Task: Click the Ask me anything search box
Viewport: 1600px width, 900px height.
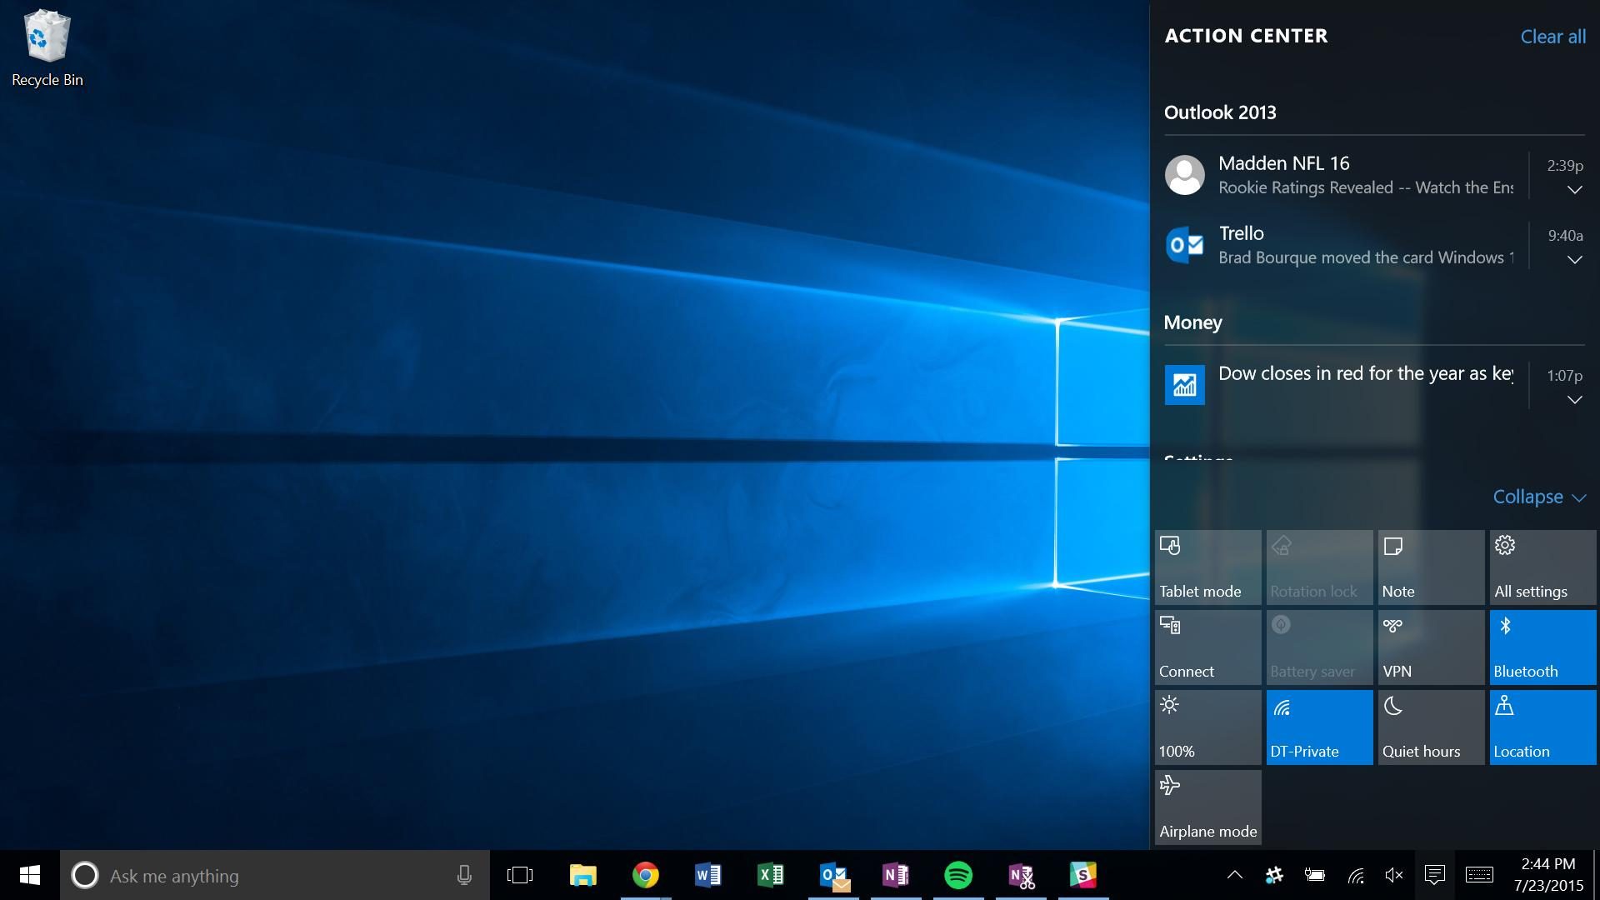Action: (x=275, y=875)
